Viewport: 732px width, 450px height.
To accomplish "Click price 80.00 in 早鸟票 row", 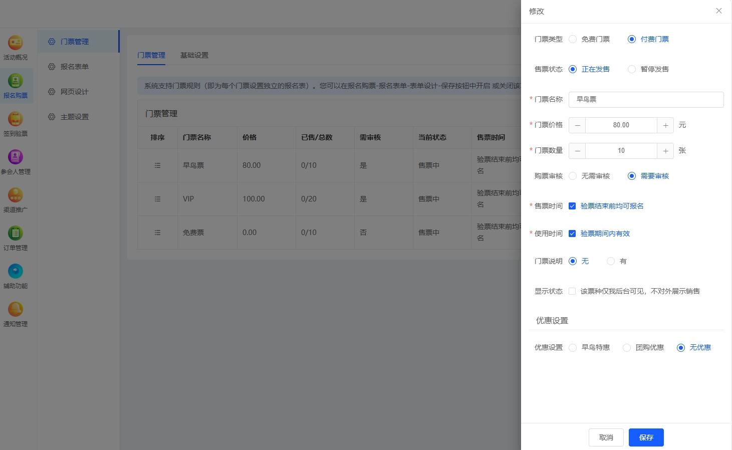I will click(x=252, y=165).
